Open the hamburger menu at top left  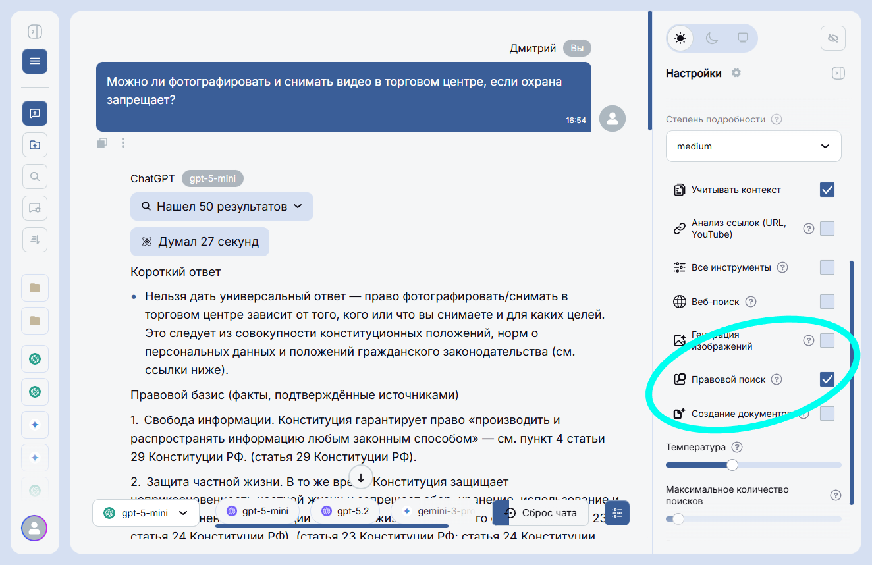34,61
